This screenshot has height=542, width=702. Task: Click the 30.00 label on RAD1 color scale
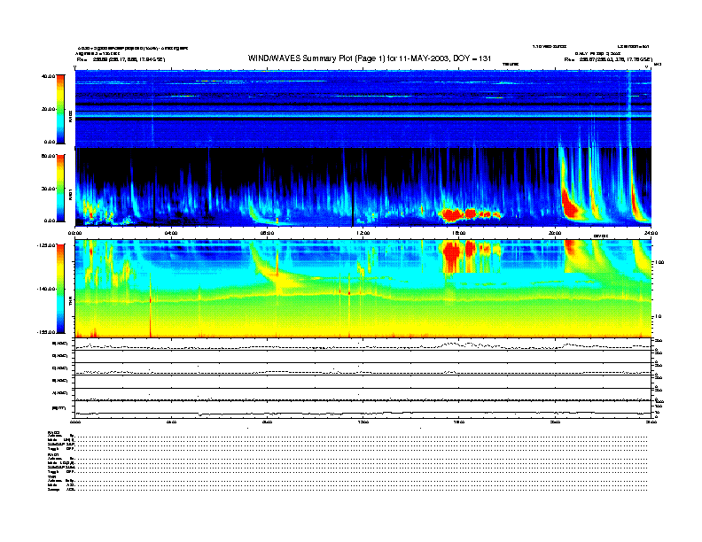point(48,189)
